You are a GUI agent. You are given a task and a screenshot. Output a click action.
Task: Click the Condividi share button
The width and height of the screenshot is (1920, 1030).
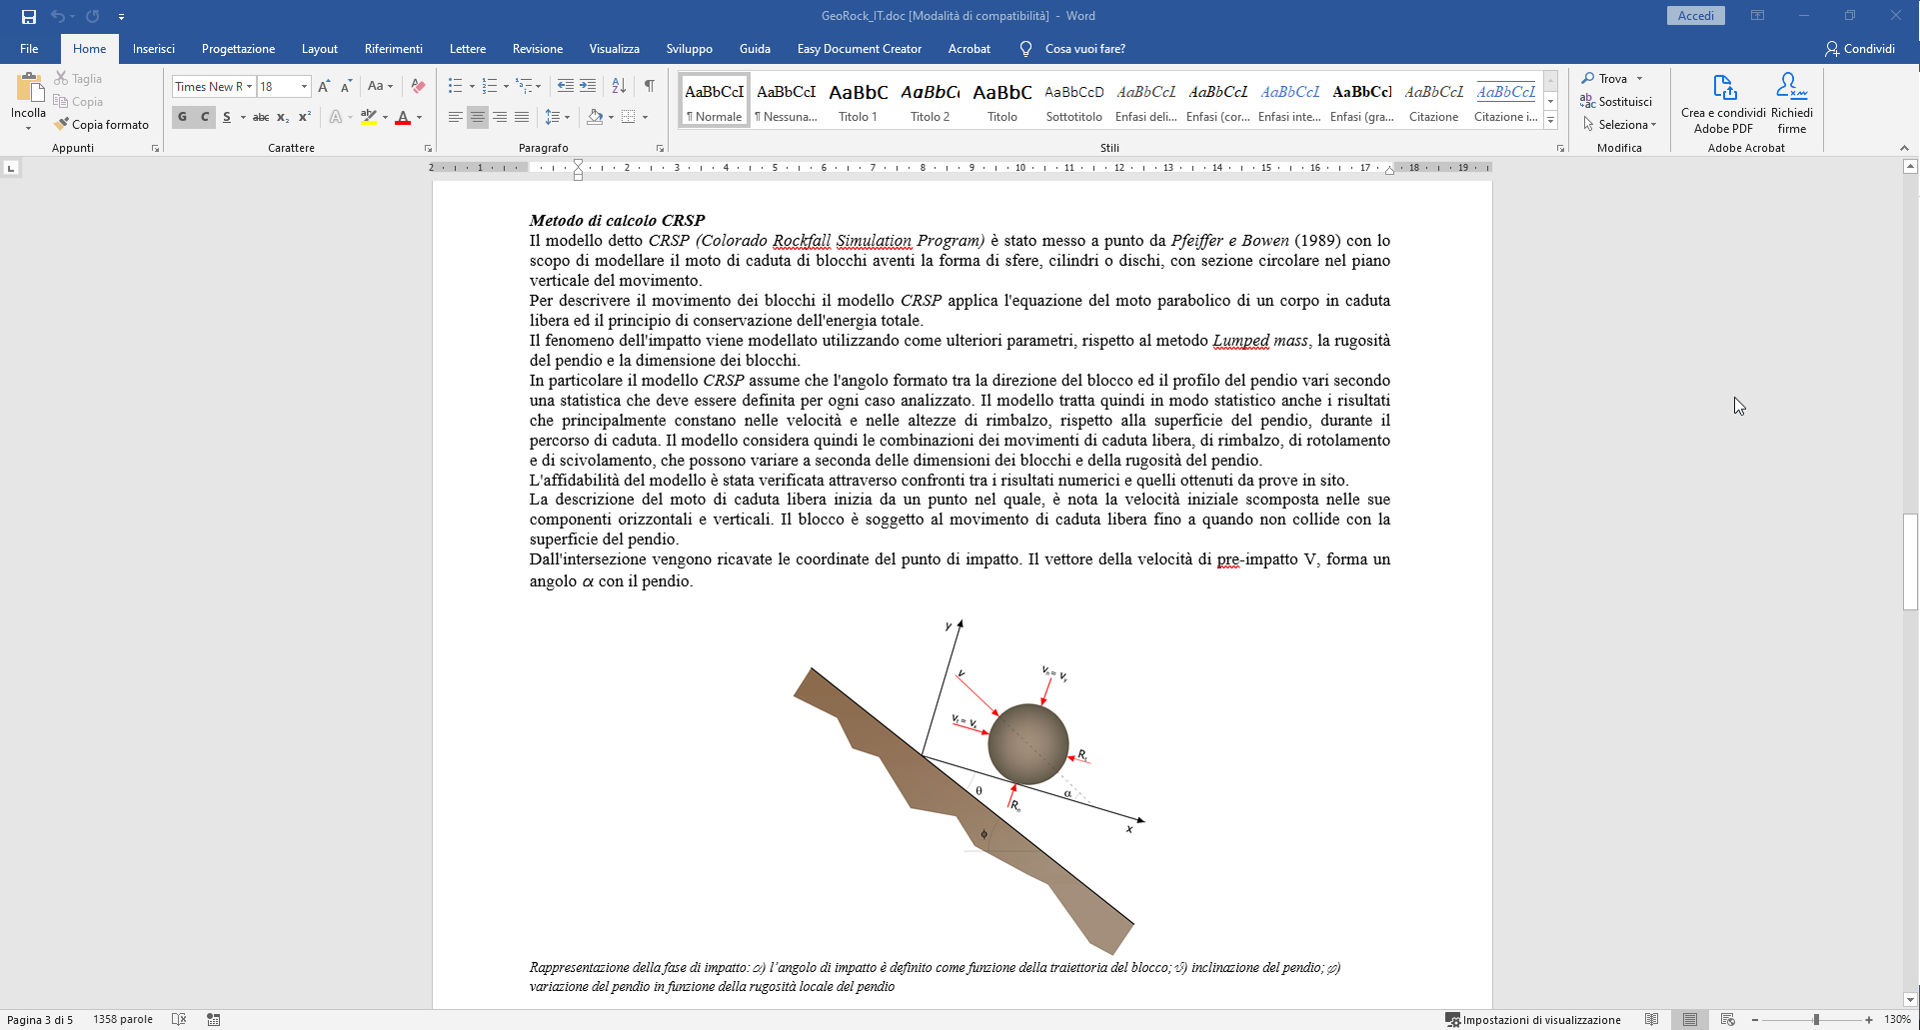click(x=1860, y=49)
